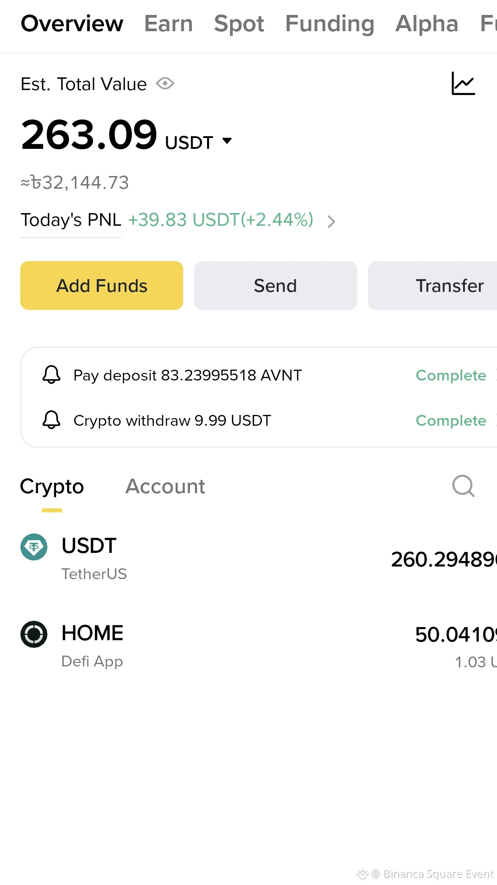This screenshot has width=497, height=885.
Task: Open the Alpha tab
Action: (427, 24)
